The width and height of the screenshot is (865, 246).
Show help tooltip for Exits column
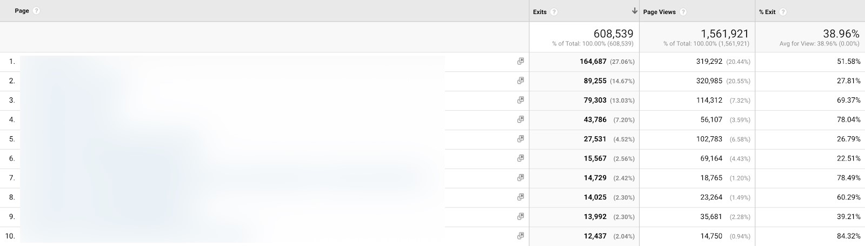pos(554,12)
